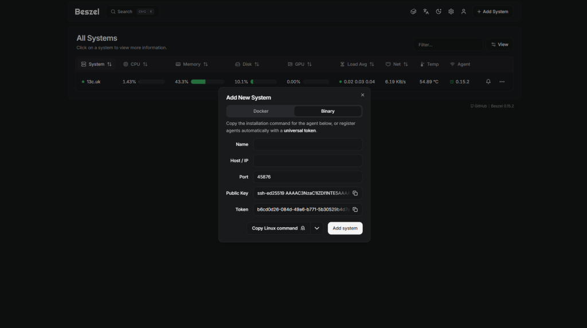Viewport: 587px width, 328px height.
Task: Select the Binary tab
Action: click(x=327, y=111)
